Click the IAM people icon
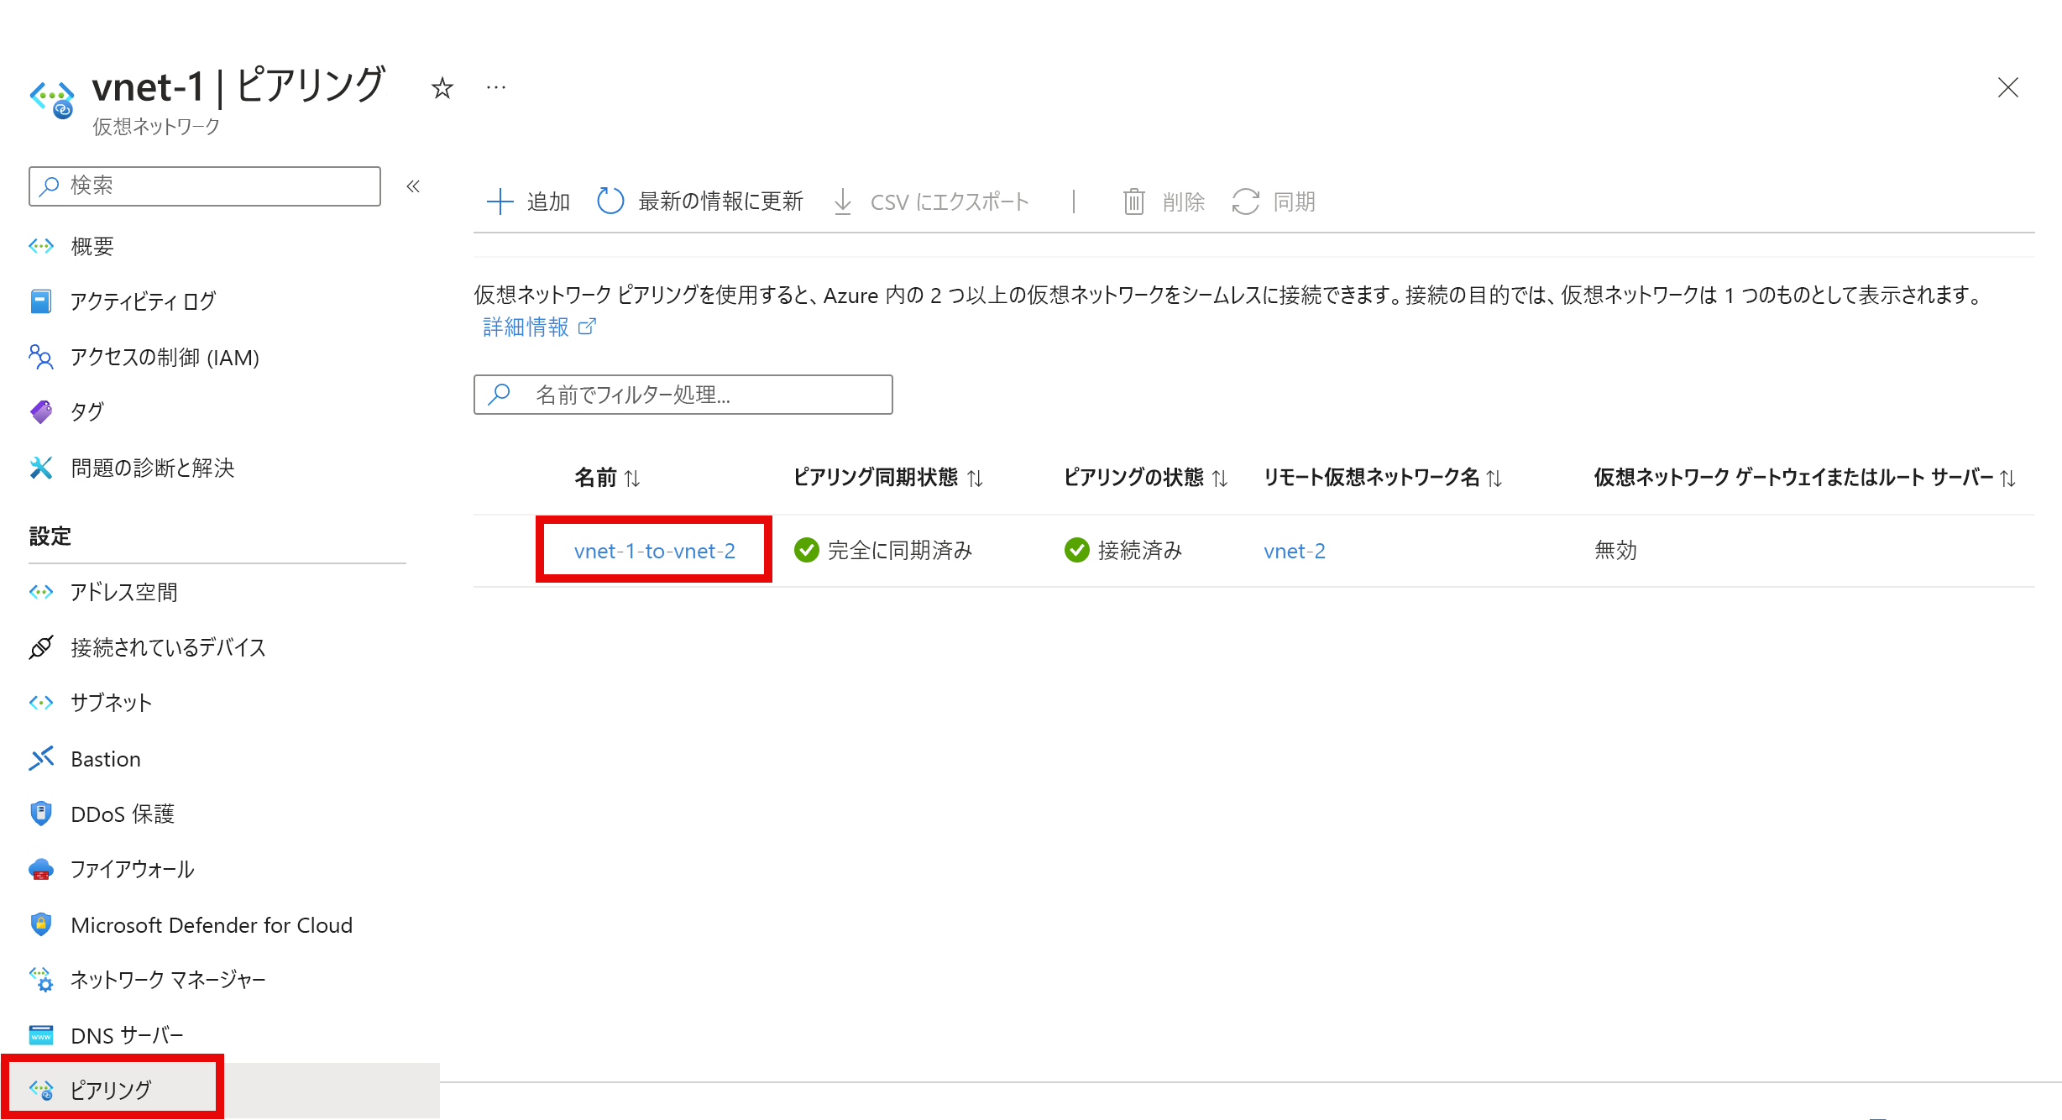Image resolution: width=2062 pixels, height=1120 pixels. point(41,357)
